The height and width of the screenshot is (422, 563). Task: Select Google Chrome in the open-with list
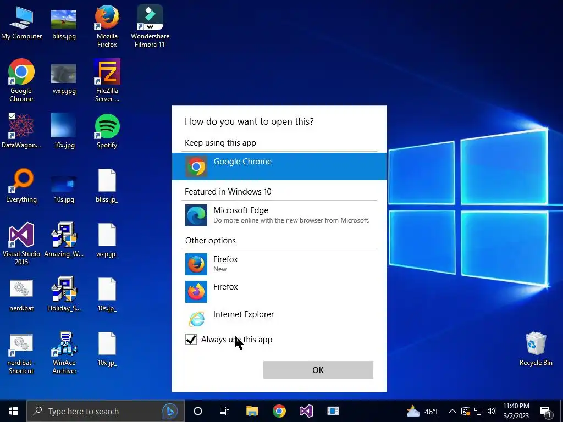tap(279, 166)
